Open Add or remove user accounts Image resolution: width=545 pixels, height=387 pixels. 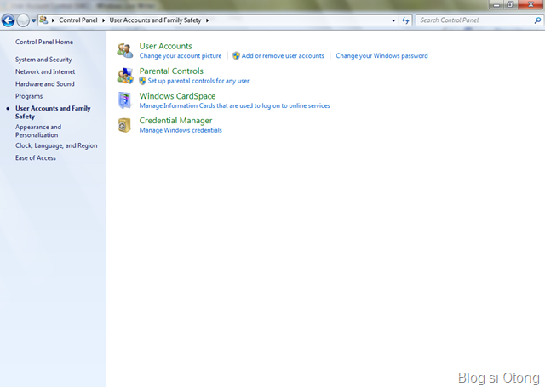click(283, 56)
